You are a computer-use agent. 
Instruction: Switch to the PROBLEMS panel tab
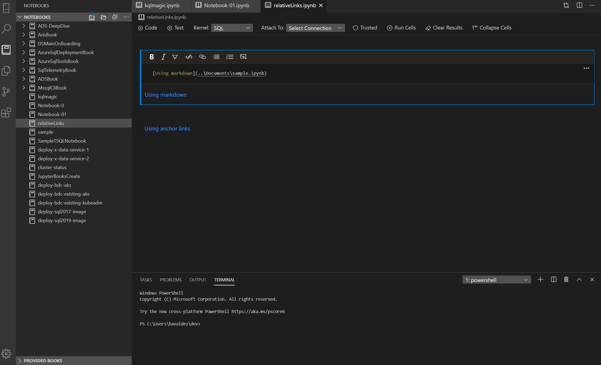pyautogui.click(x=171, y=280)
